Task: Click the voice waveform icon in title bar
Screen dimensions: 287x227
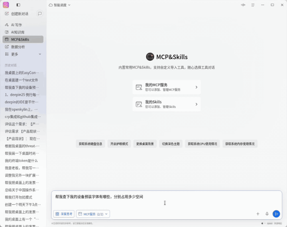Action: 243,5
